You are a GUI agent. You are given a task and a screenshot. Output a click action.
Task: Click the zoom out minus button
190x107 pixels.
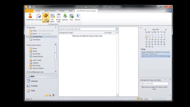click(x=151, y=99)
